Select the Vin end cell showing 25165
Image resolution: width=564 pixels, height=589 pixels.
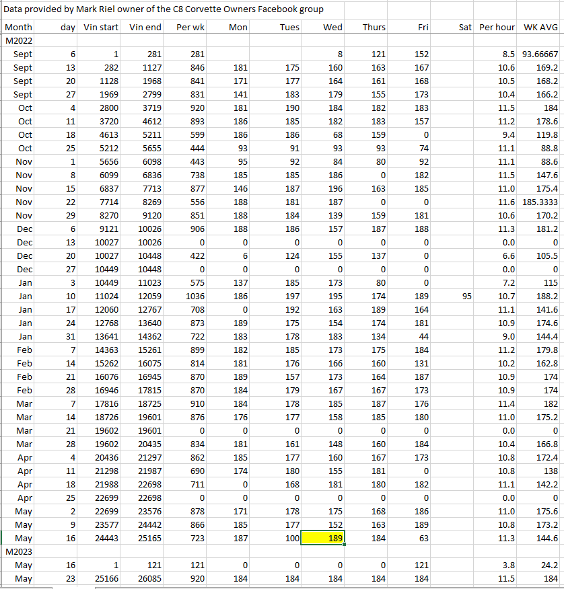click(147, 538)
